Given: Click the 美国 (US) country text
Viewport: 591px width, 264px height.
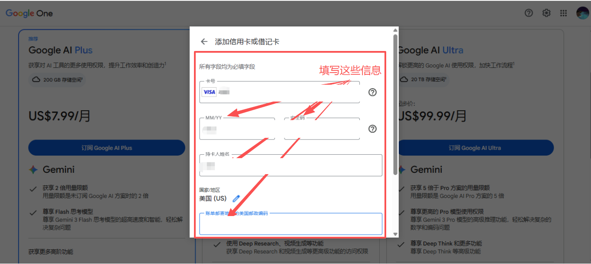Looking at the screenshot, I should click(x=213, y=198).
